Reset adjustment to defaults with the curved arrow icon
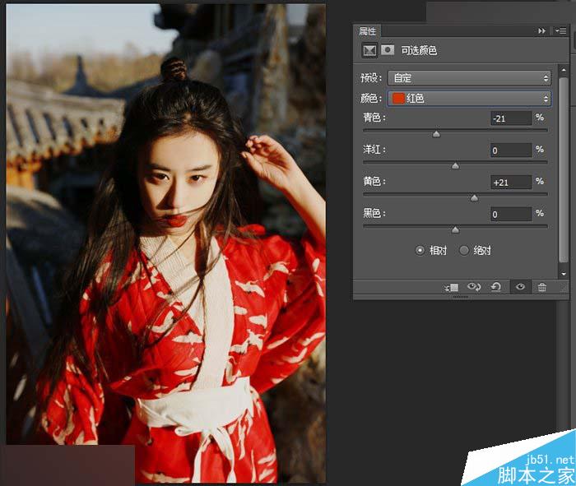 pyautogui.click(x=496, y=287)
